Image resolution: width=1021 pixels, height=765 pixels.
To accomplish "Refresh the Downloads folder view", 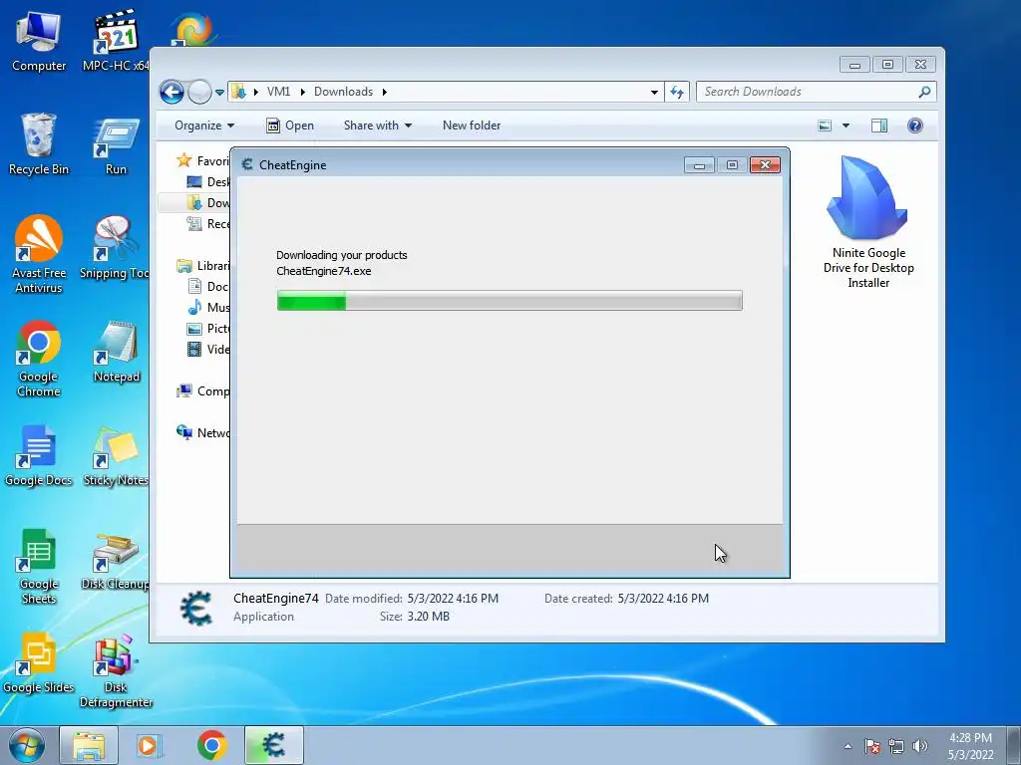I will tap(677, 92).
